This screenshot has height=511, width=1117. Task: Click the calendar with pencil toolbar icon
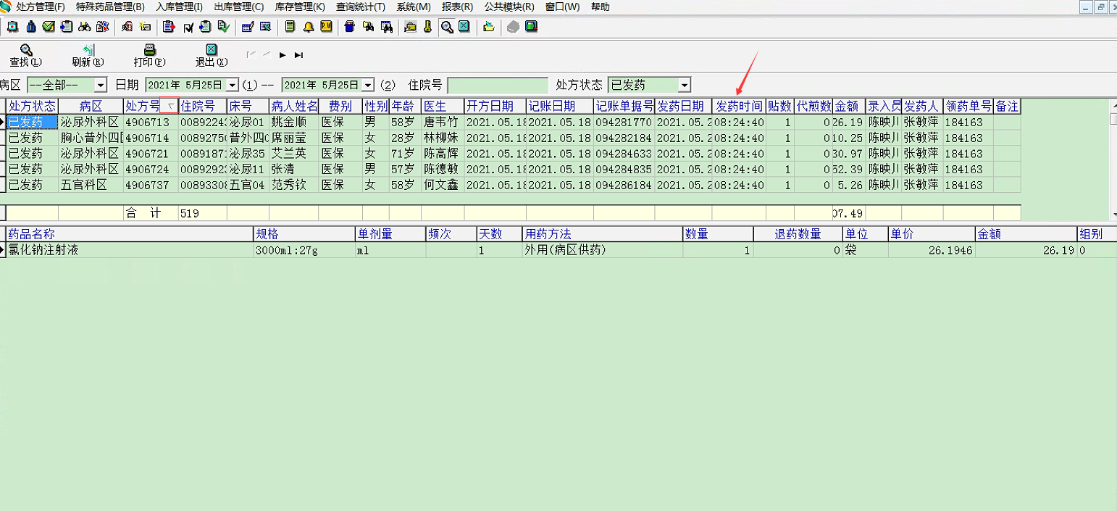[248, 27]
